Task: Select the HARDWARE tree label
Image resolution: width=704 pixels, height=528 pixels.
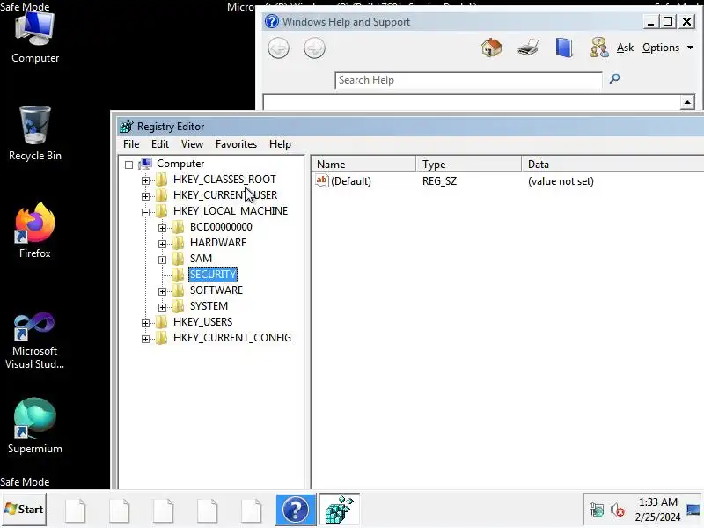Action: pos(218,243)
